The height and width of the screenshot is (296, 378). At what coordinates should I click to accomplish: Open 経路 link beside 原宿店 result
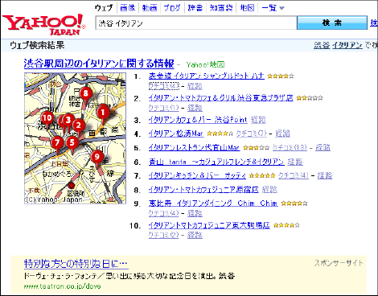[269, 190]
